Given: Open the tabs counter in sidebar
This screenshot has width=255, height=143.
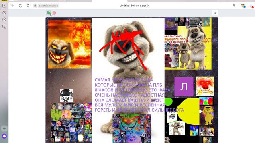Looking at the screenshot, I should (x=4, y=6).
